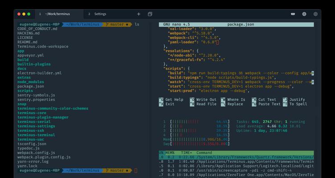Click the Mem usage bar in htop

click(x=196, y=139)
